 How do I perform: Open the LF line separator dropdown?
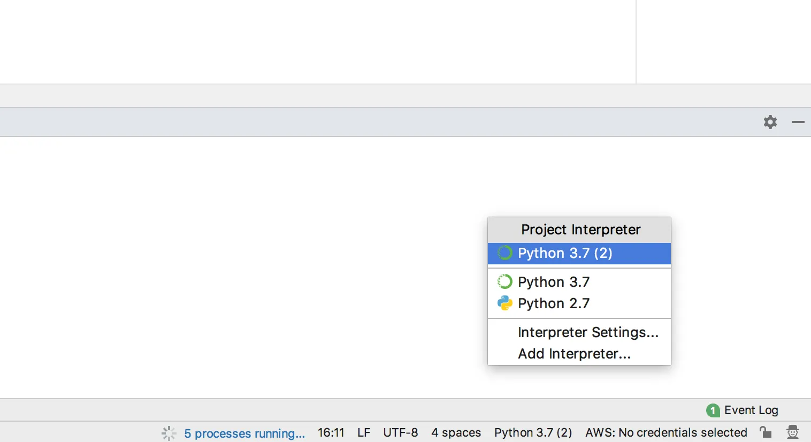pyautogui.click(x=364, y=432)
